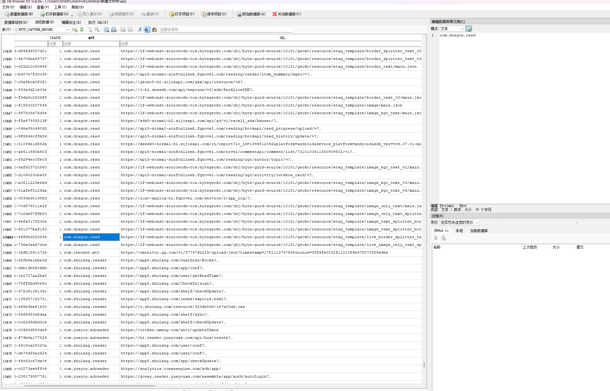Click the clear sorting icon
Screen dimensions: 610x391
[x=97, y=30]
